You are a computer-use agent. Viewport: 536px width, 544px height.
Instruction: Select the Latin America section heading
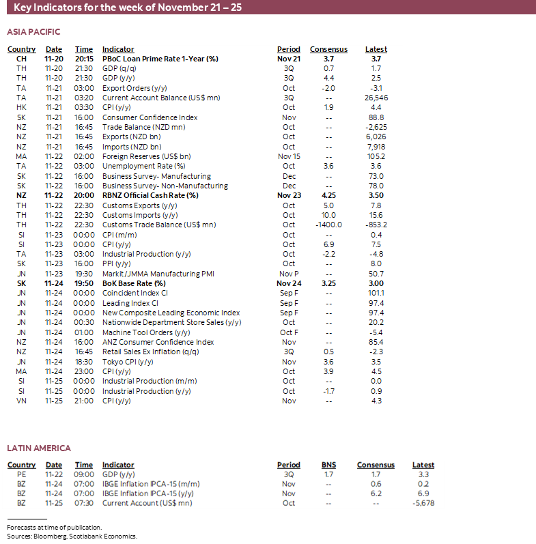(39, 448)
